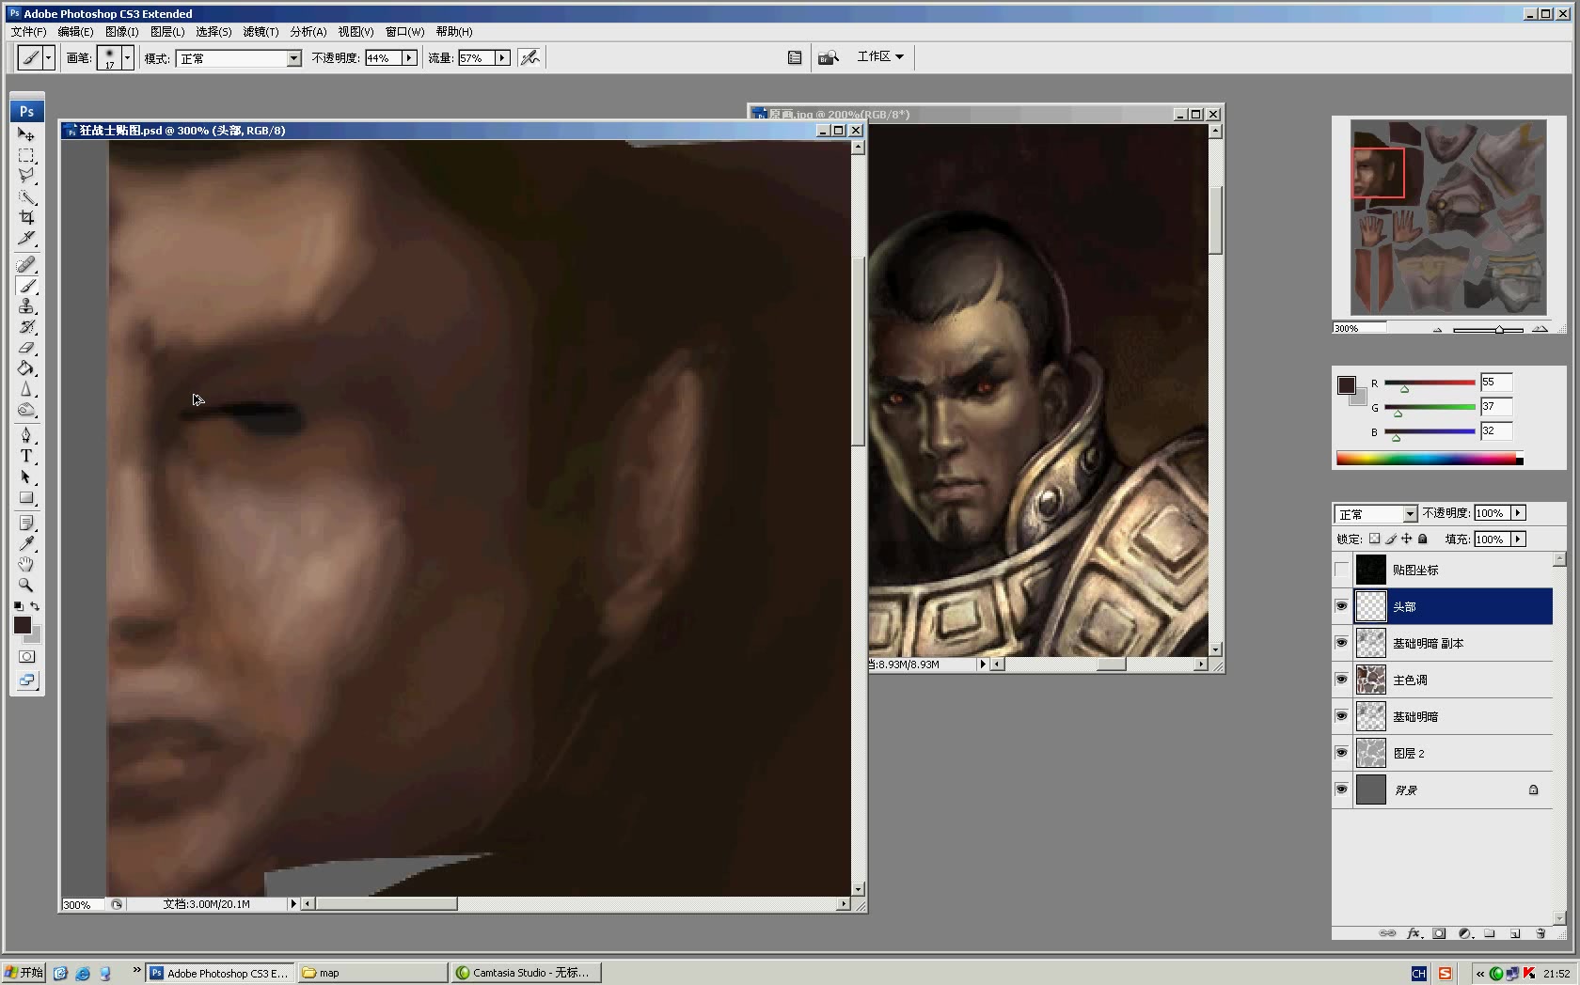Click the foreground color swatch in toolbox
This screenshot has height=985, width=1580.
(x=23, y=626)
